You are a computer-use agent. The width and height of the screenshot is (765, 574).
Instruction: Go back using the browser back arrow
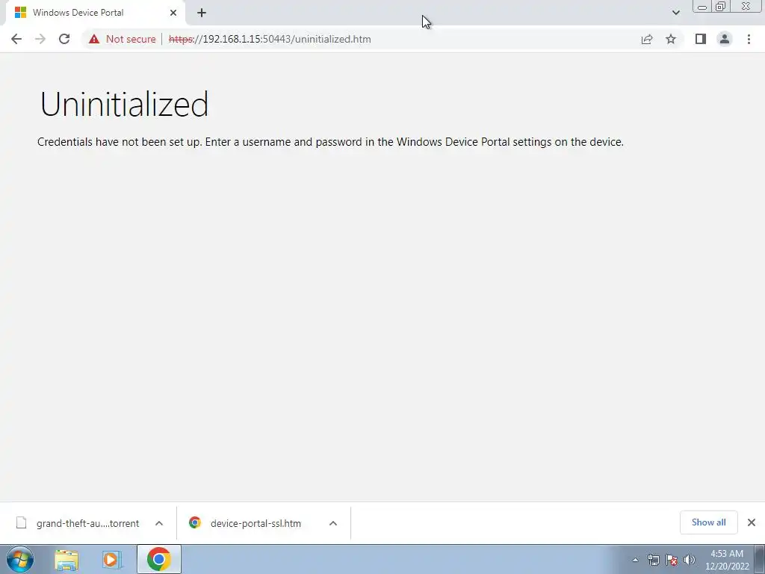click(16, 39)
